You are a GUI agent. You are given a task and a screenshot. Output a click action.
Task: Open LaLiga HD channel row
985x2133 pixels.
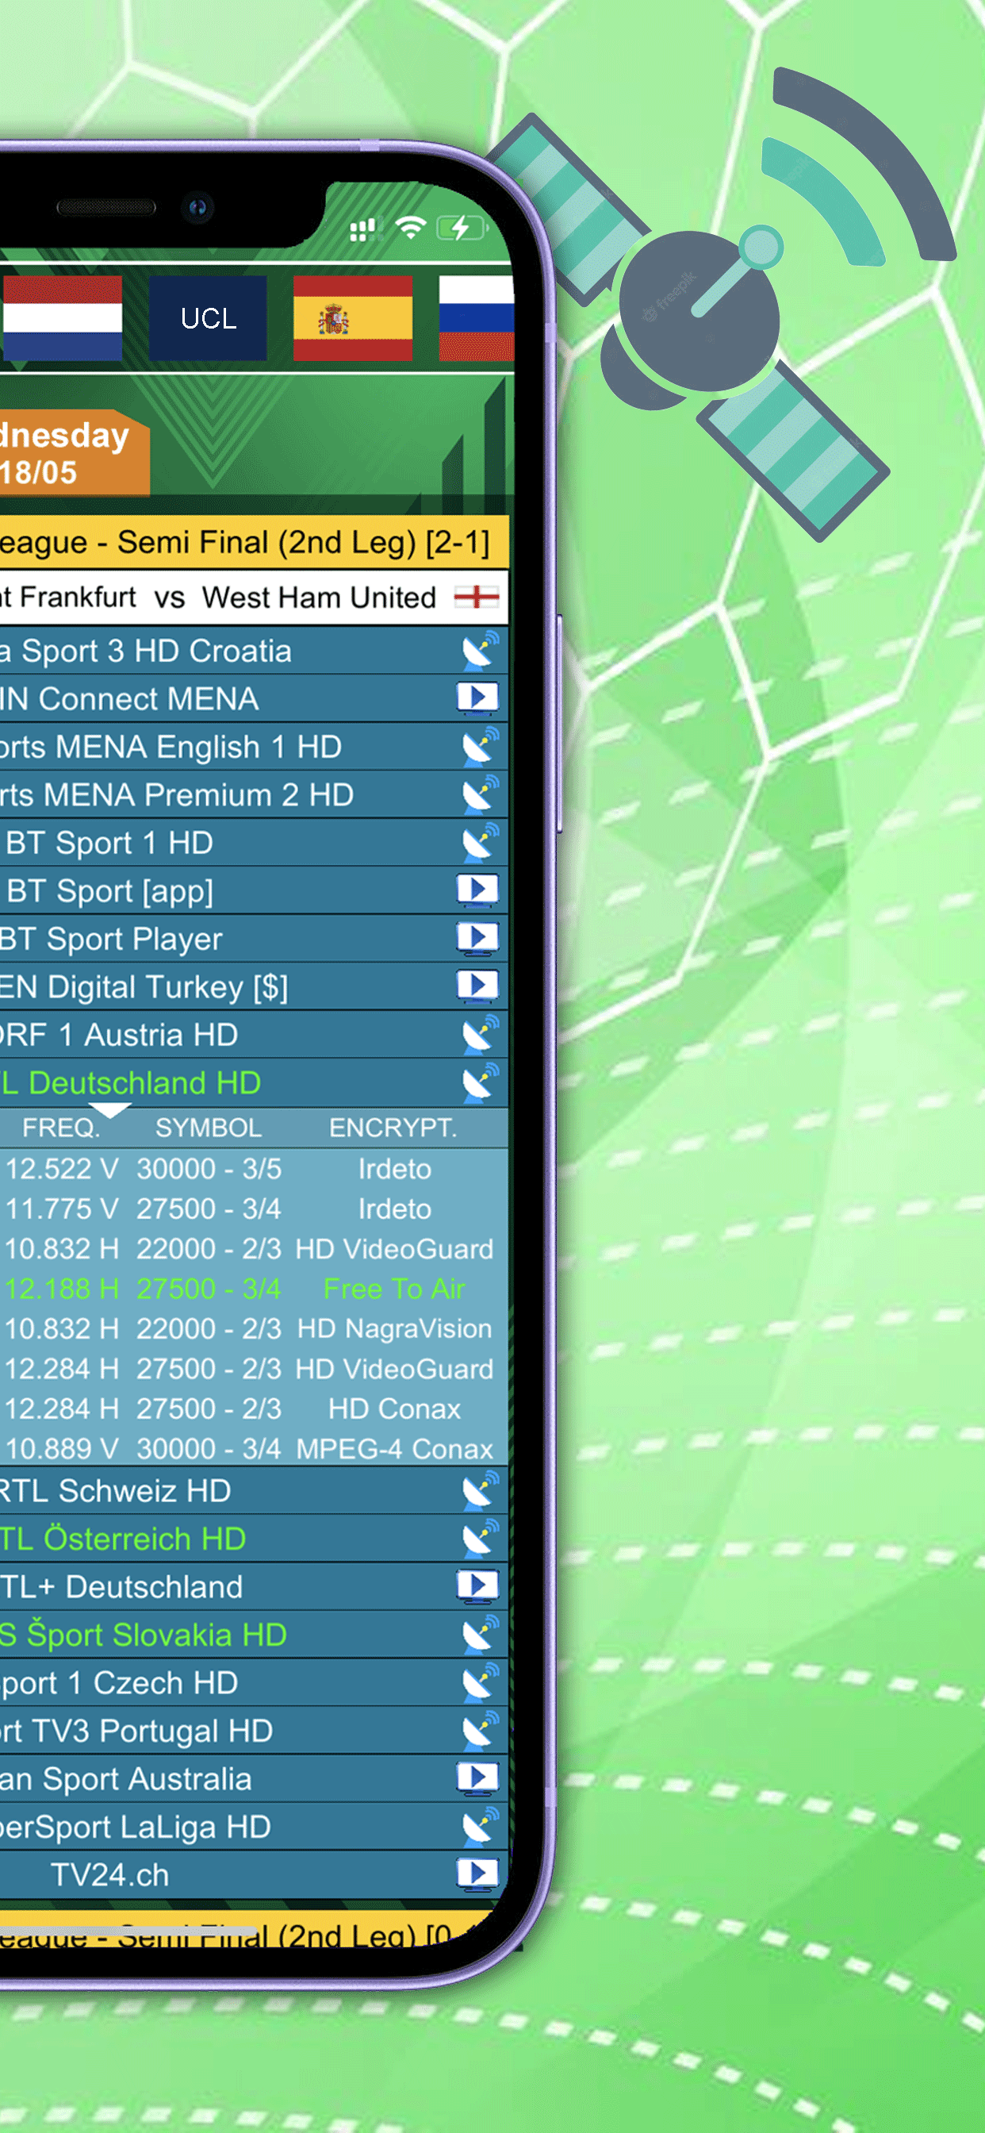(x=253, y=1827)
